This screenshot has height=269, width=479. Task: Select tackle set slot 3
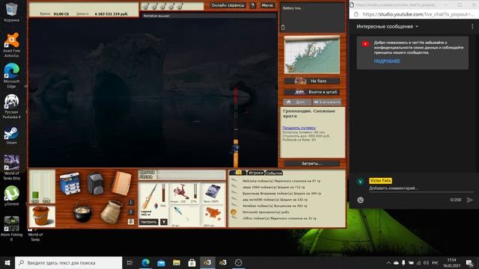[131, 222]
